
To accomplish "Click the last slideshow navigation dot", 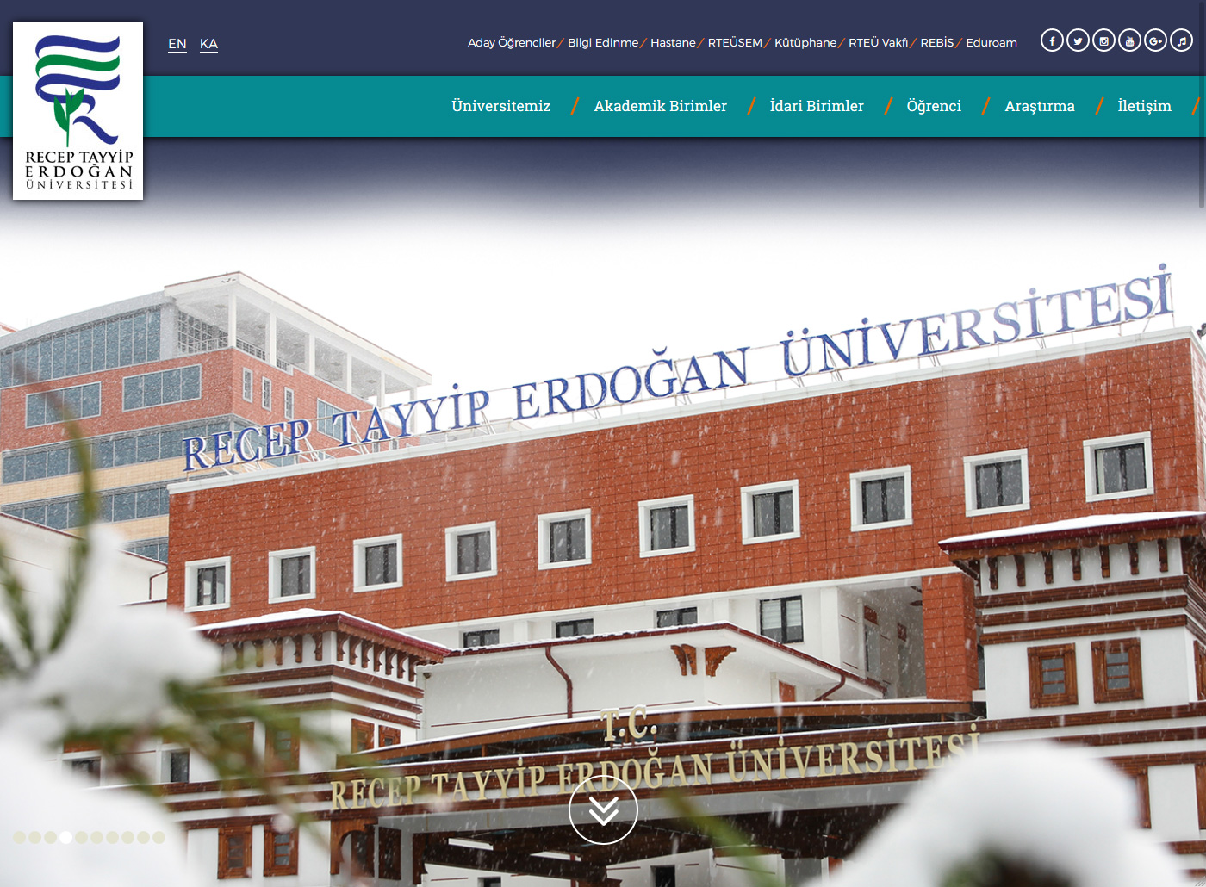I will pos(159,836).
